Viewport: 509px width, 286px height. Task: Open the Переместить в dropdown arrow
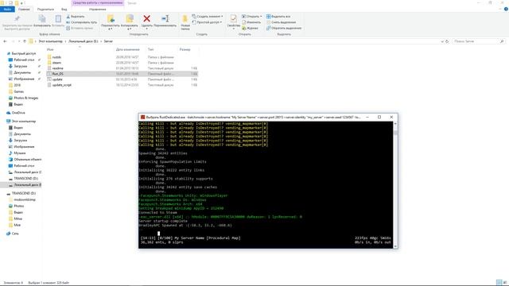(111, 29)
